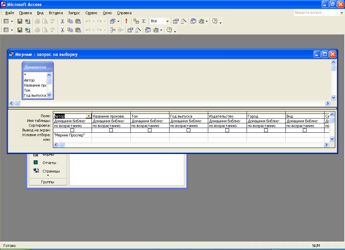Click the Введите вопрос help input field
Screen dimensions: 345x250
[x=317, y=13]
